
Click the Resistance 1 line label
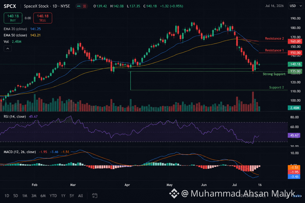coord(274,50)
